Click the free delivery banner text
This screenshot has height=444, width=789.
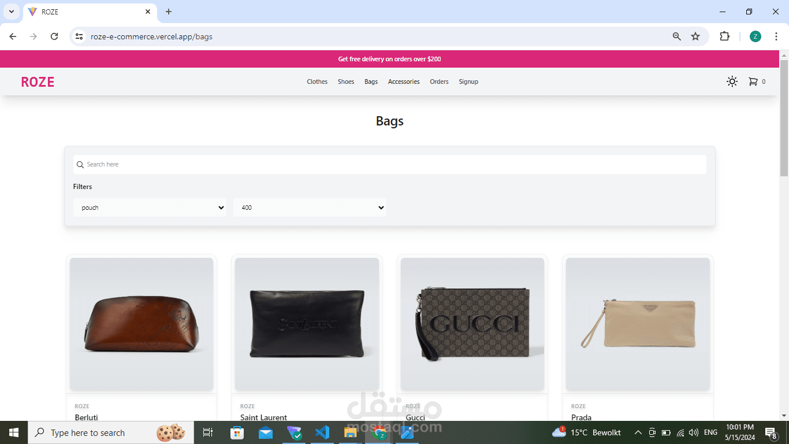pos(389,59)
